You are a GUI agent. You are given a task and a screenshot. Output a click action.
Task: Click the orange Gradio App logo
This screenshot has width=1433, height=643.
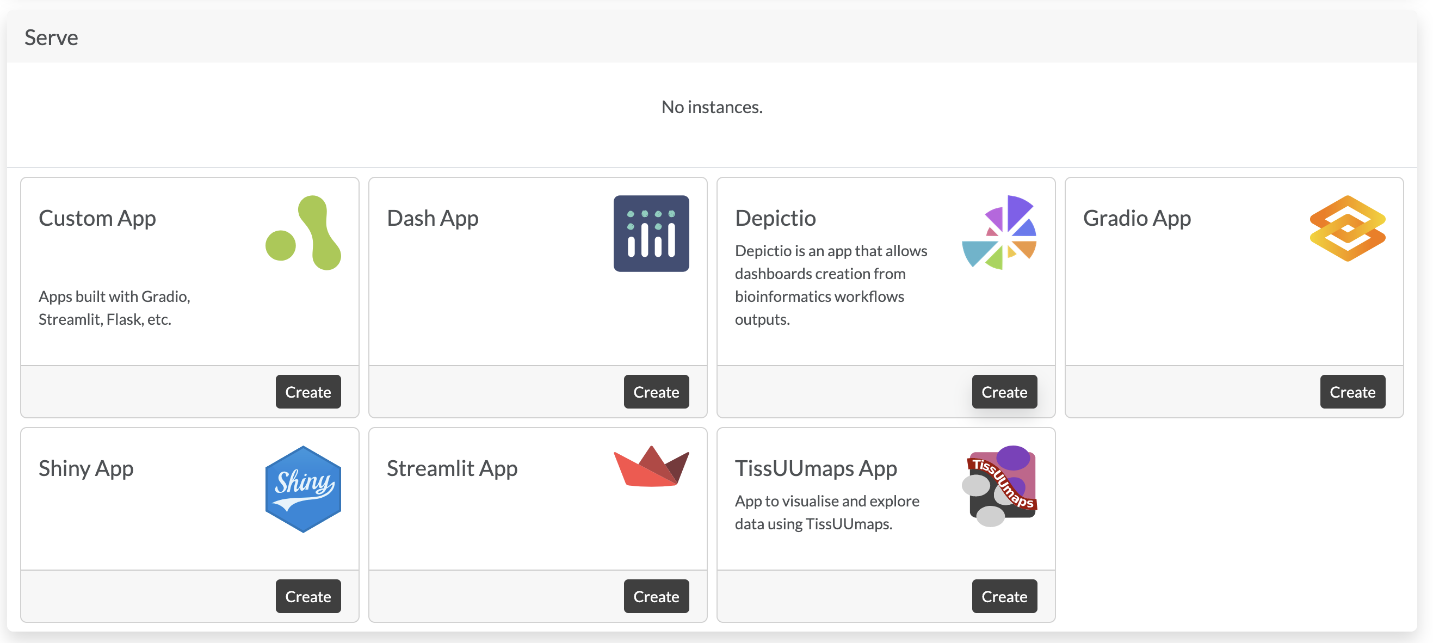click(x=1348, y=228)
